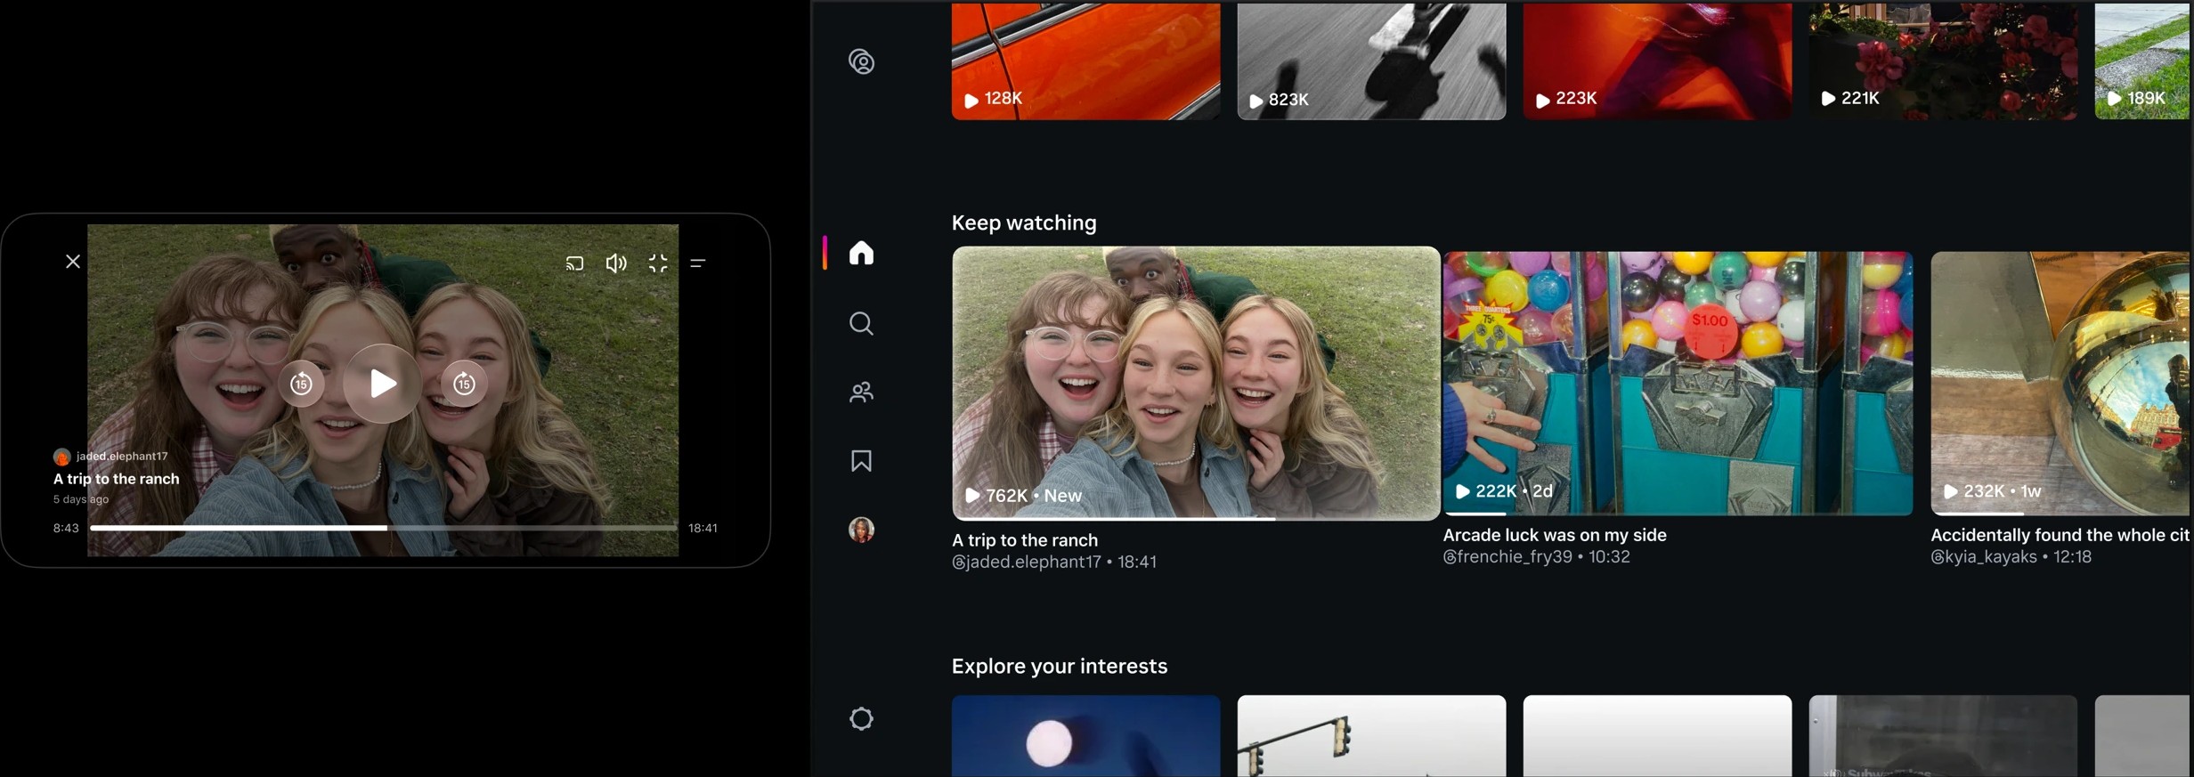
Task: Open the 189K views reel
Action: (2144, 60)
